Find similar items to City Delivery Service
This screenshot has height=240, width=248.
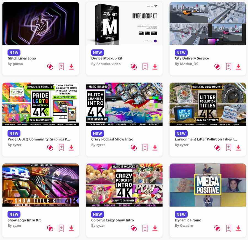[217, 67]
